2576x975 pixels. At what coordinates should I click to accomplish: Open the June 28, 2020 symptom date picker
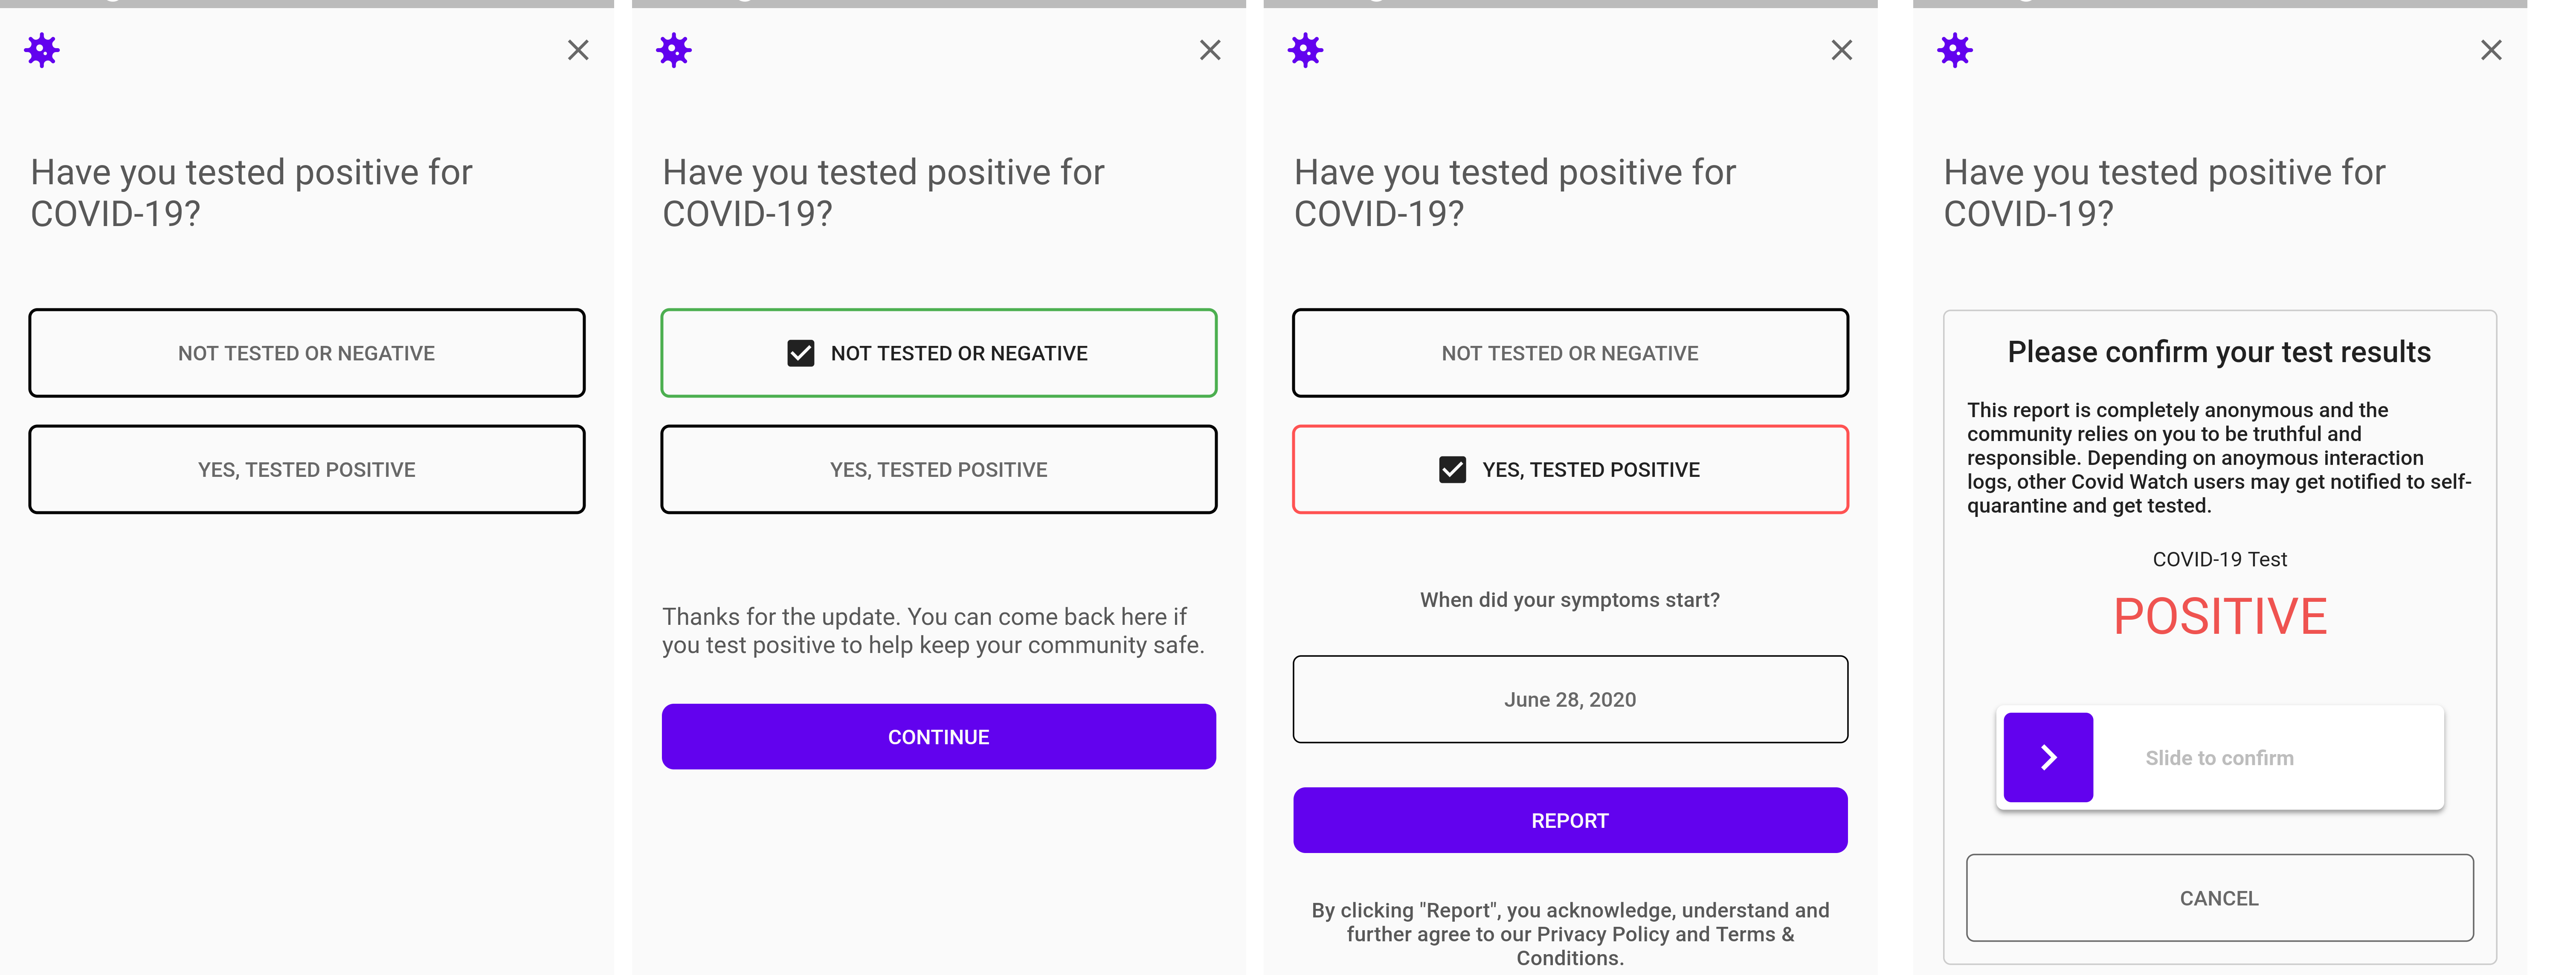[x=1570, y=699]
